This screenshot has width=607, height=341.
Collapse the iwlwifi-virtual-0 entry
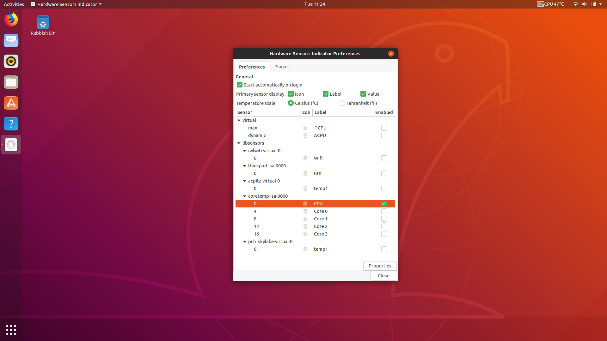tap(244, 151)
